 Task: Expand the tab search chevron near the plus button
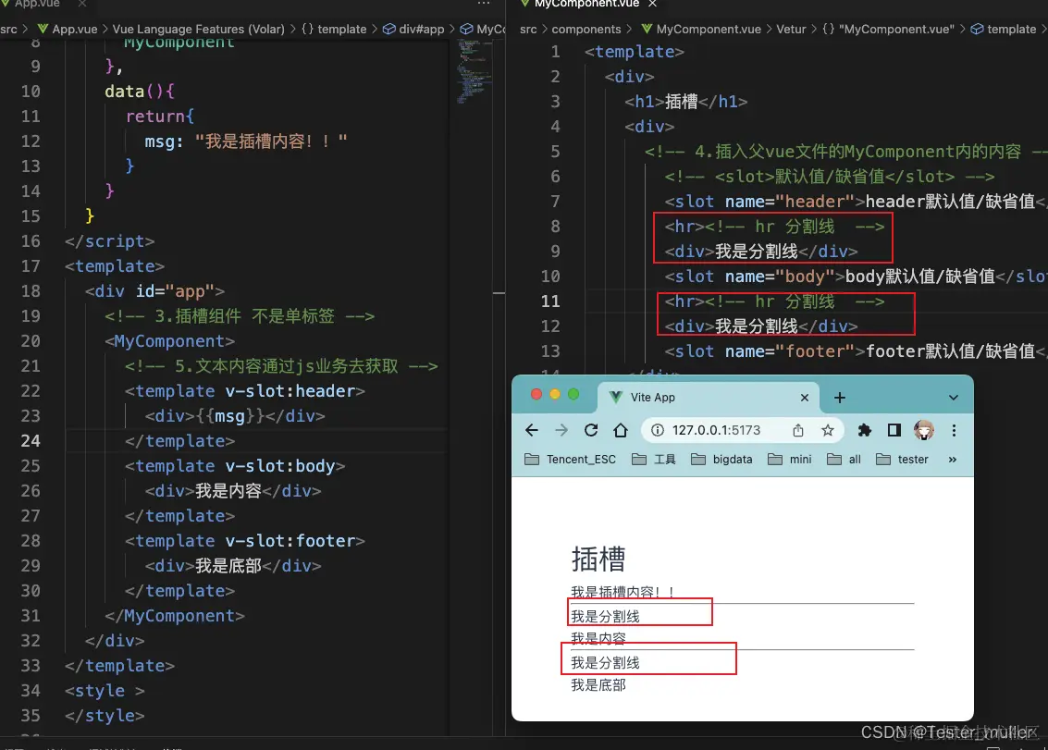[953, 397]
